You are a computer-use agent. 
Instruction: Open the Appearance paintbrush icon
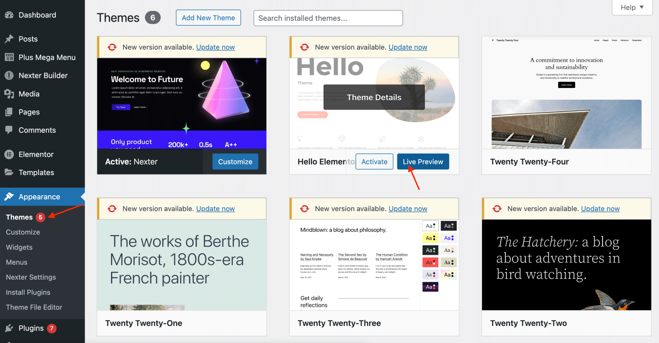9,197
